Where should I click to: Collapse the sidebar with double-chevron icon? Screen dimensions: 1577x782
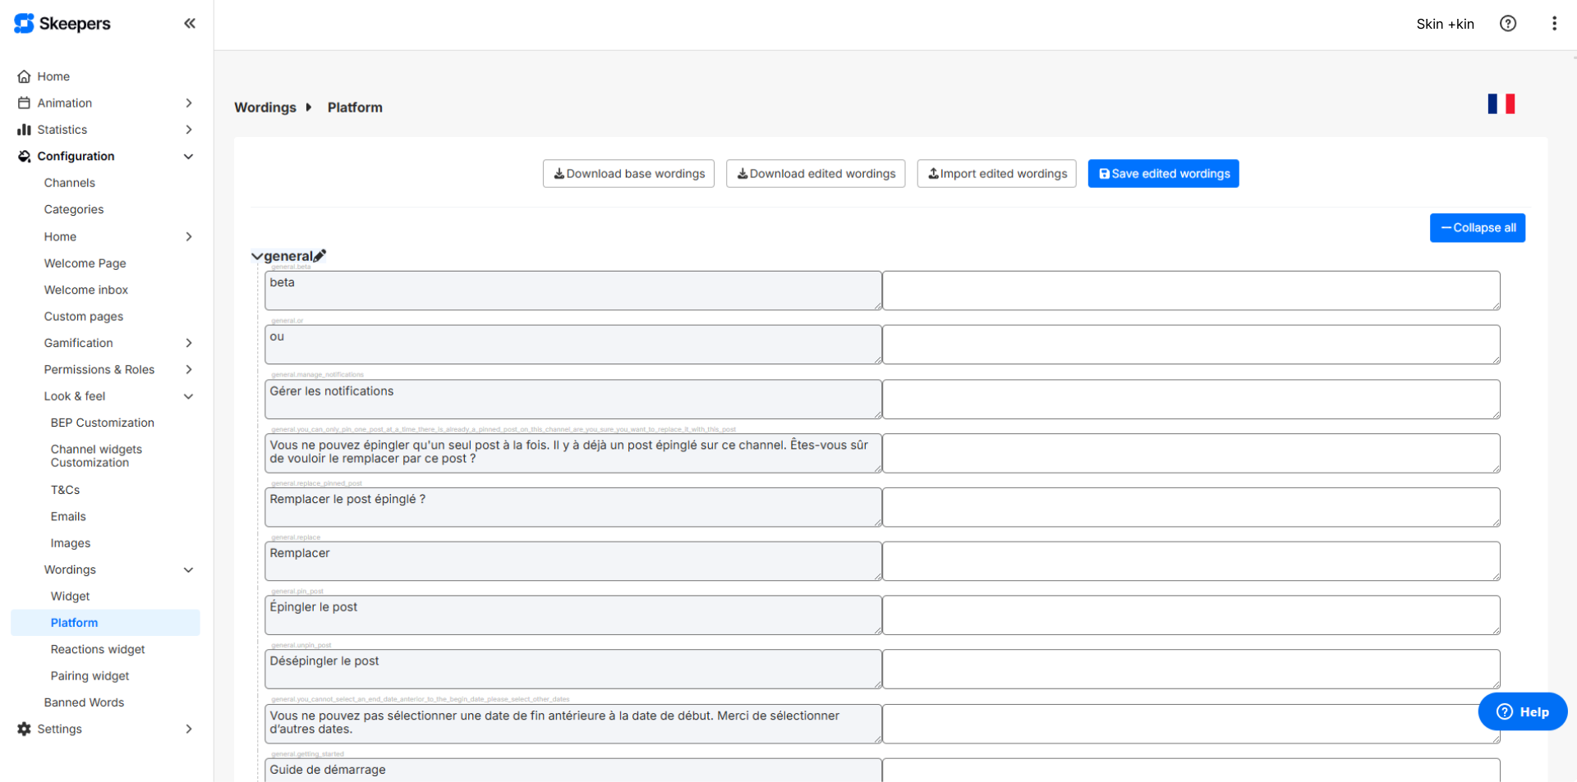[x=190, y=24]
